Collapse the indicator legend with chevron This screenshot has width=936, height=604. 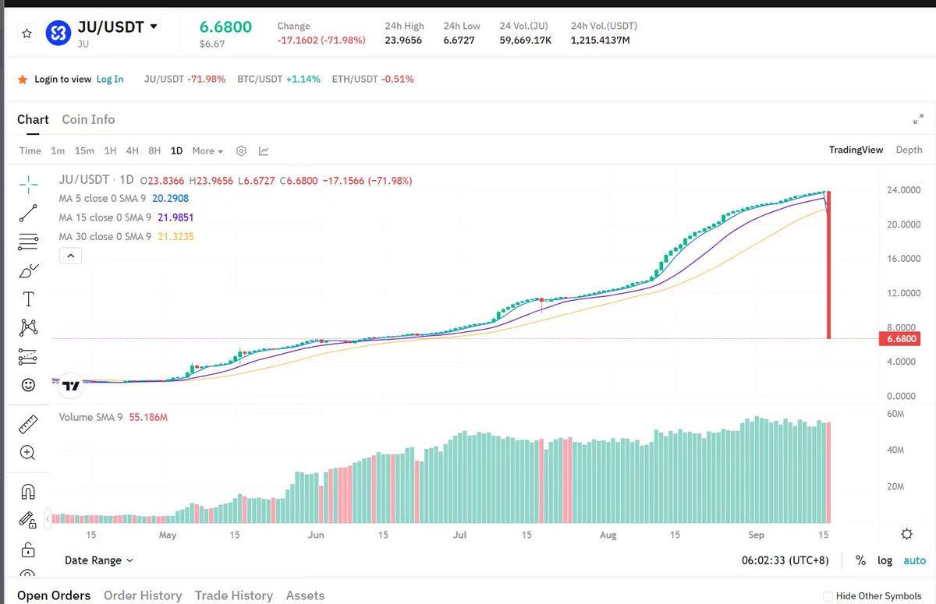(70, 255)
